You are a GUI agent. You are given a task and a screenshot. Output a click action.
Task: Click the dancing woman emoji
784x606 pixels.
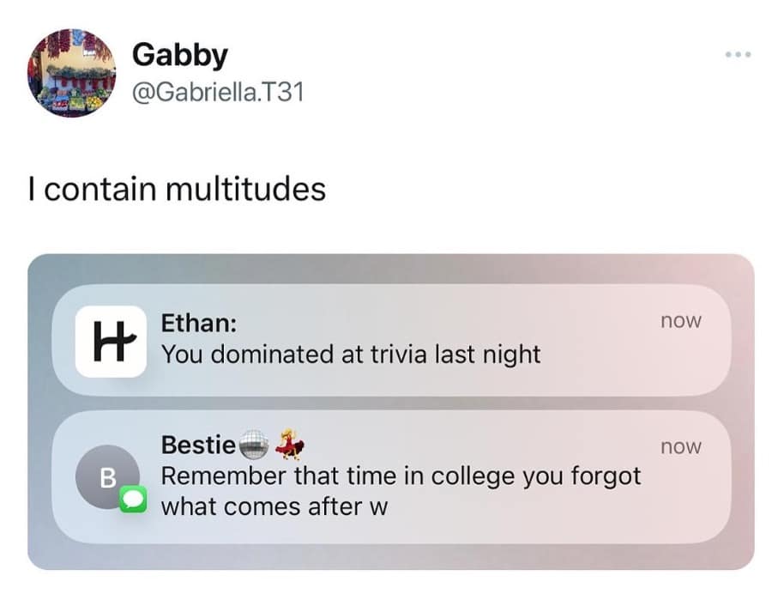point(289,445)
